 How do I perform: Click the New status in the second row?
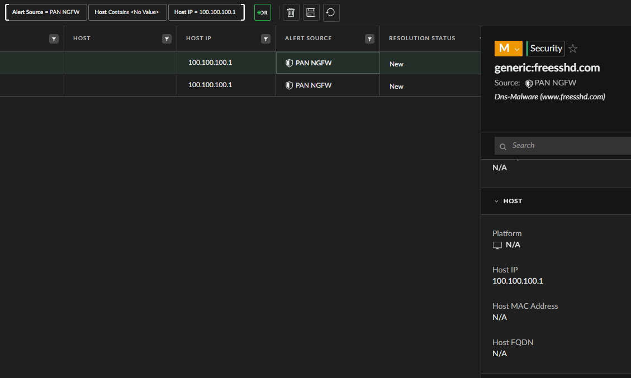click(397, 87)
